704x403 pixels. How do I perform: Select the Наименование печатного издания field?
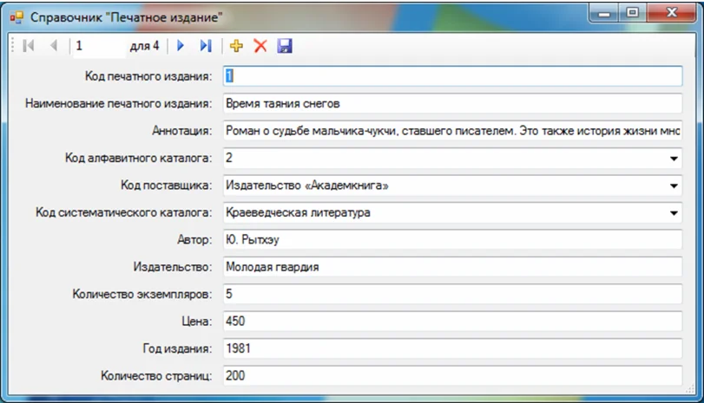(451, 104)
